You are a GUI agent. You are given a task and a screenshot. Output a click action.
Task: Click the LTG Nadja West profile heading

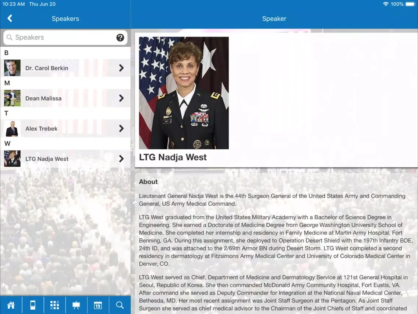pos(173,157)
